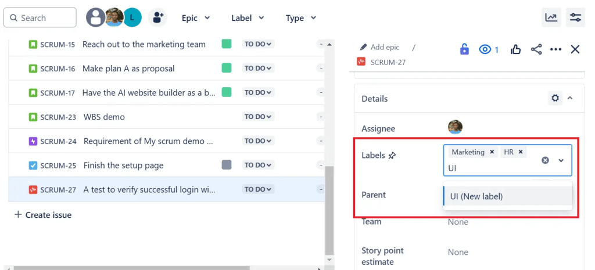Viewport: 595px width, 270px height.
Task: Open TO DO status dropdown for SCRUM-15
Action: point(258,44)
